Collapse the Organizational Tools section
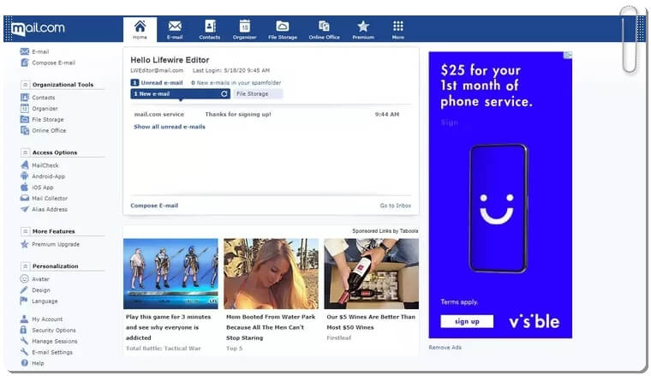The width and height of the screenshot is (651, 376). (25, 85)
